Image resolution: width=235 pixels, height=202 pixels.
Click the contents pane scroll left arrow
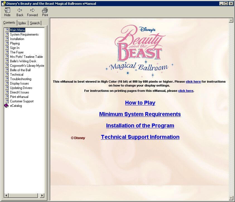[6, 195]
